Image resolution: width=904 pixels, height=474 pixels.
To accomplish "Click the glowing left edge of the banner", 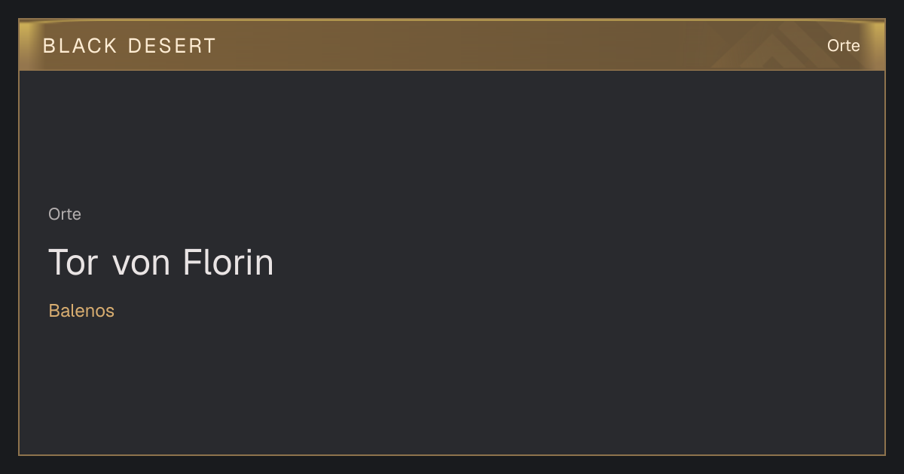I will (x=26, y=45).
